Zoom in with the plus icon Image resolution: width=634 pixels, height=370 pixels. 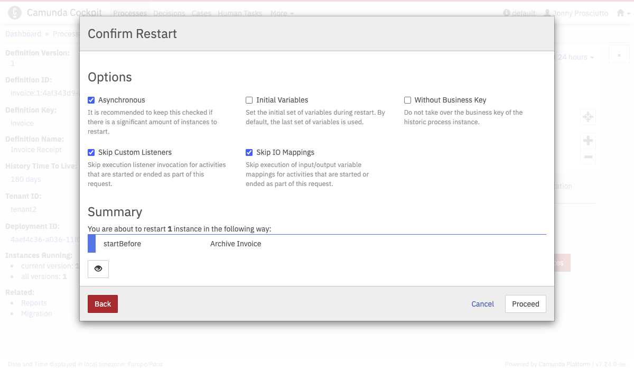(588, 141)
